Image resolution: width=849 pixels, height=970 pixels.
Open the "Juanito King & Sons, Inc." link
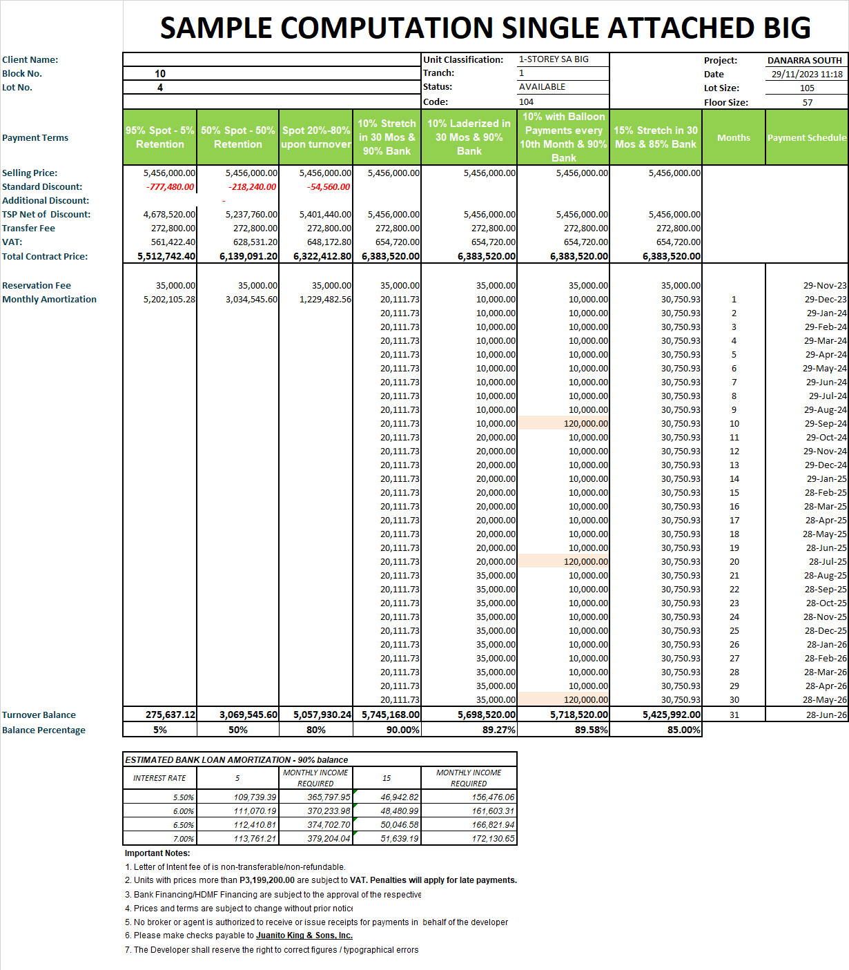pyautogui.click(x=304, y=935)
